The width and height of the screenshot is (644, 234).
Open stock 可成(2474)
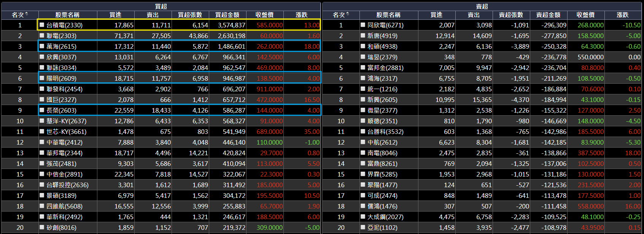[x=382, y=196]
